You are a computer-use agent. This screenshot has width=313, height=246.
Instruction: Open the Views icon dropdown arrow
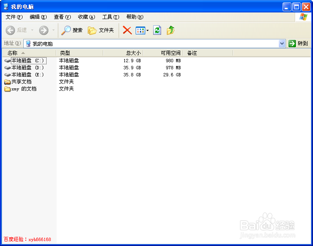pyautogui.click(x=147, y=31)
